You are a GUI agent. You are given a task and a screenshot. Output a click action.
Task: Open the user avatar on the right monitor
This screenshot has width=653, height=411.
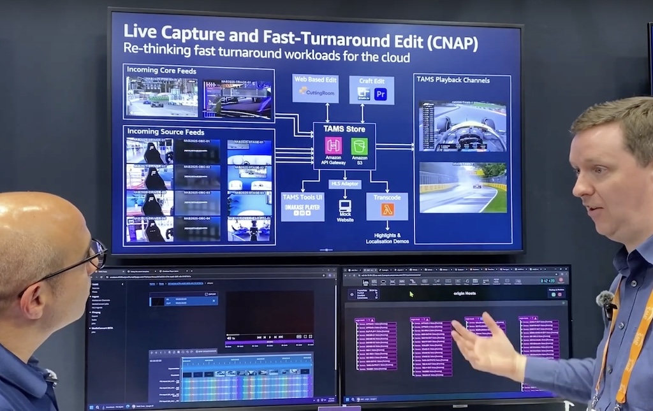[561, 280]
